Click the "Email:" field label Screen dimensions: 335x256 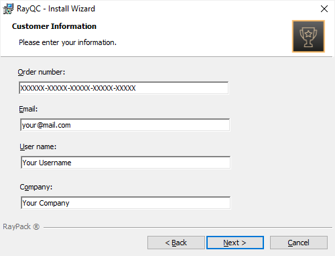point(28,109)
